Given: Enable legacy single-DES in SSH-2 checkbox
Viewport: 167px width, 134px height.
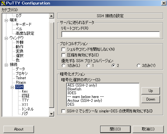Looking at the screenshot, I should tap(63, 111).
